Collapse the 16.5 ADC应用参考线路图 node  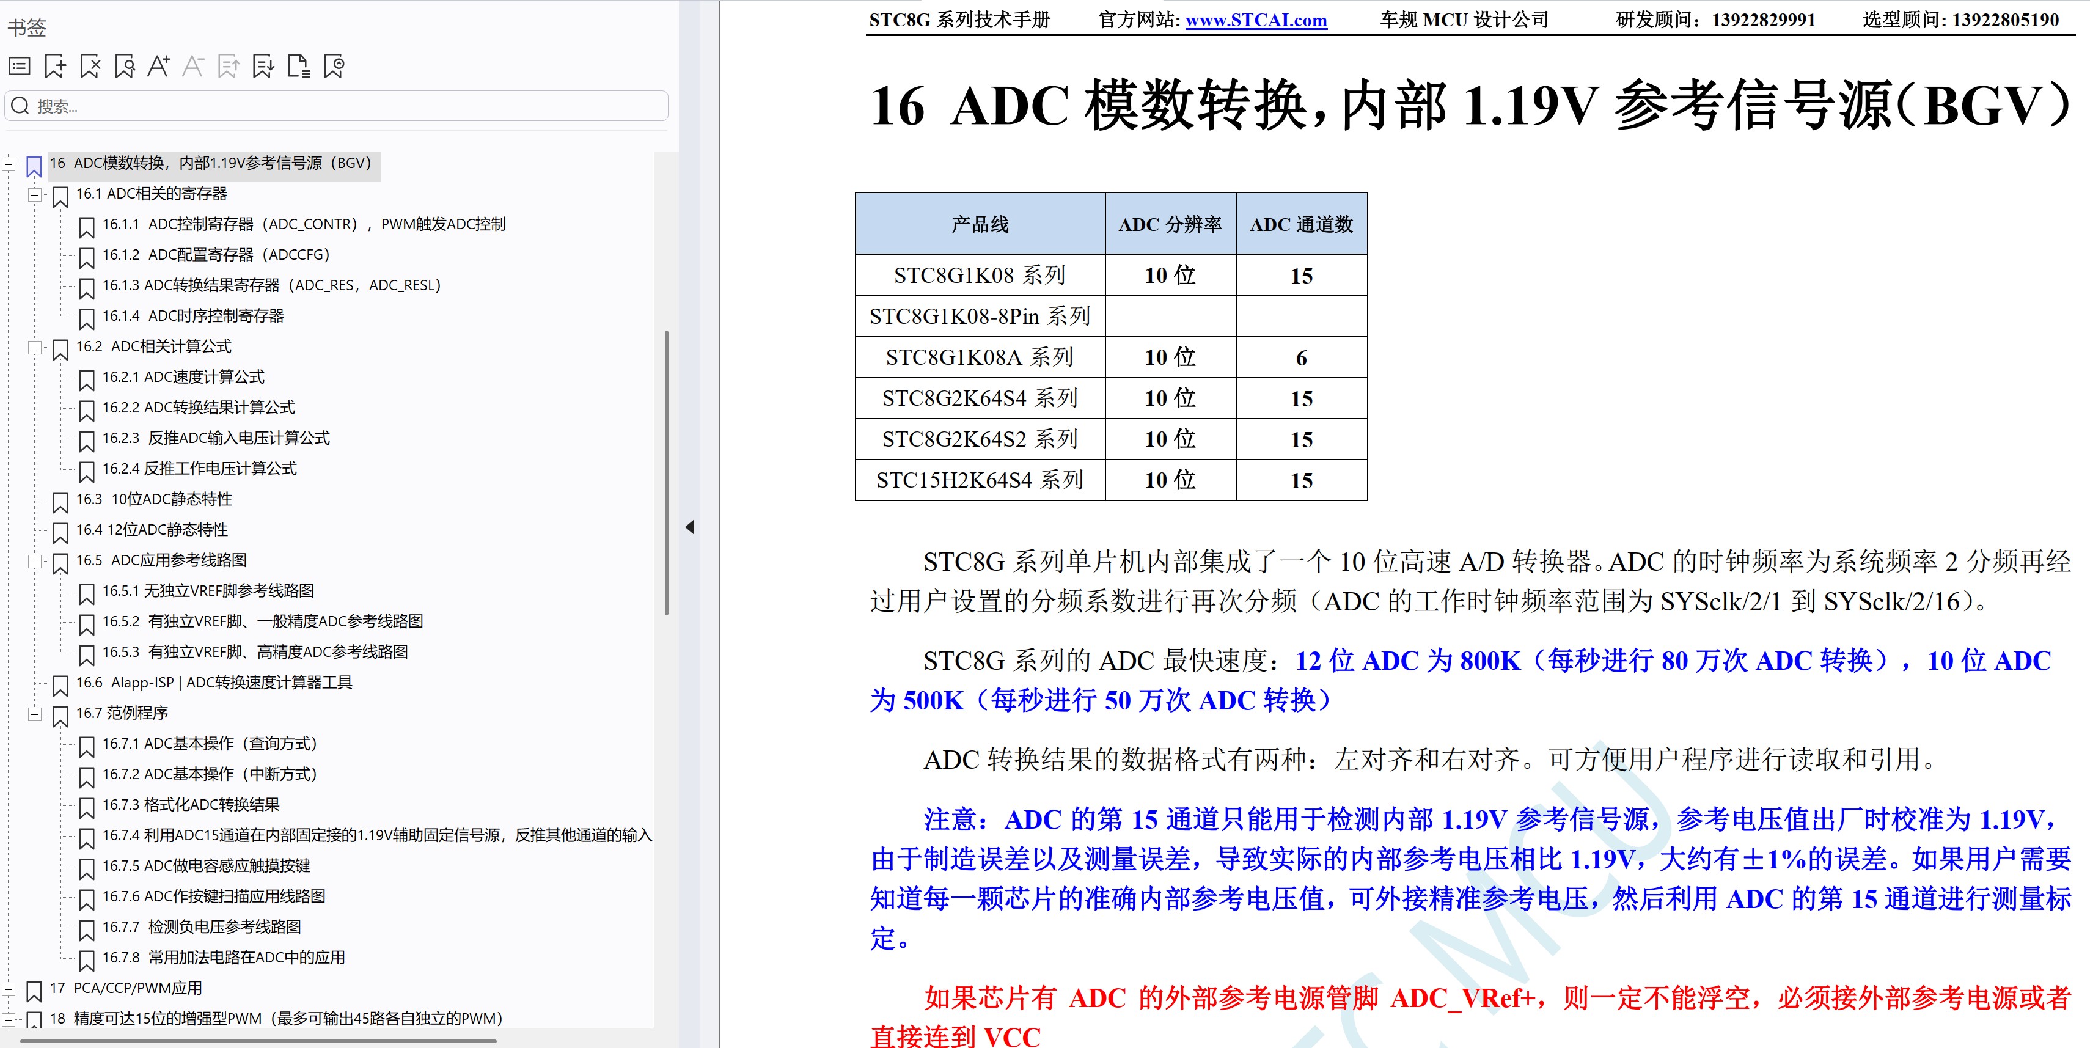click(x=35, y=562)
